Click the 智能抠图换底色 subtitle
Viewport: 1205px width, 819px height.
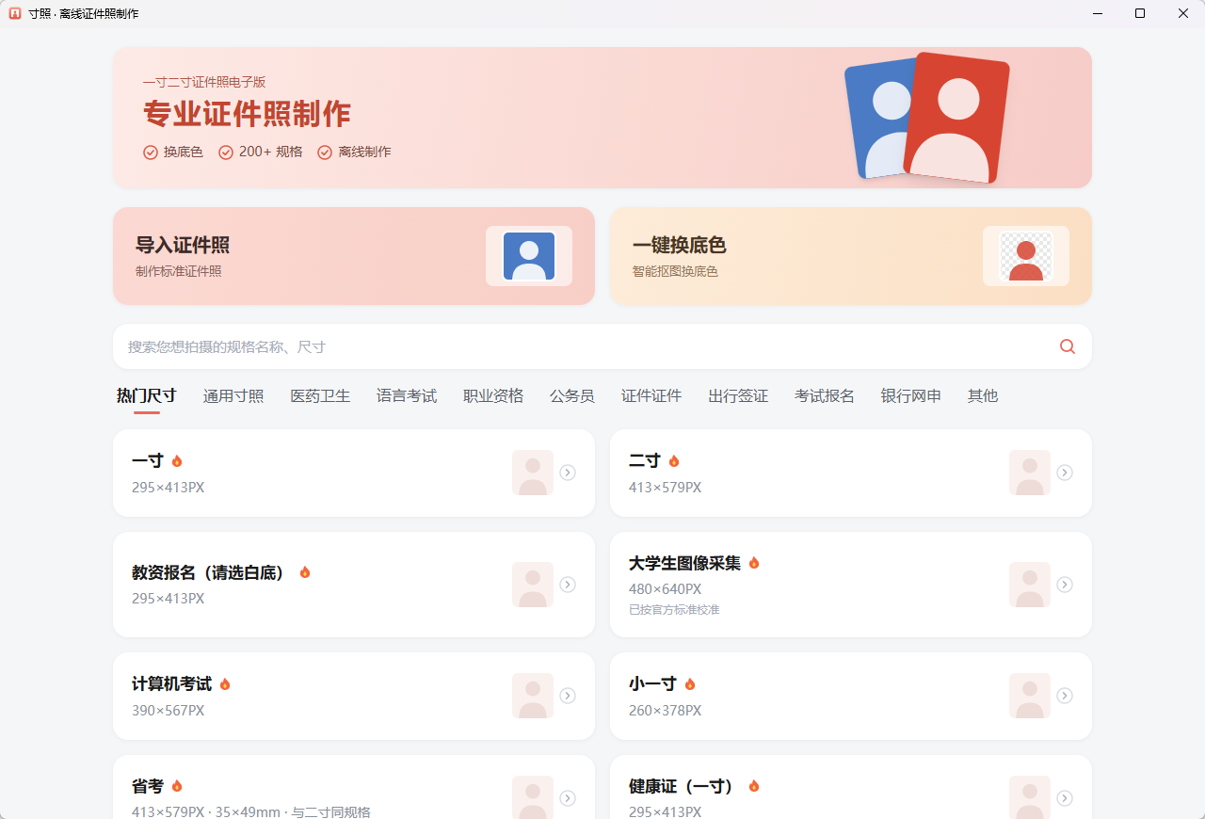point(675,271)
